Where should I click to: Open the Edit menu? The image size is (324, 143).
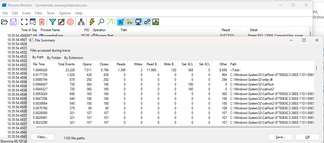[x=15, y=13]
